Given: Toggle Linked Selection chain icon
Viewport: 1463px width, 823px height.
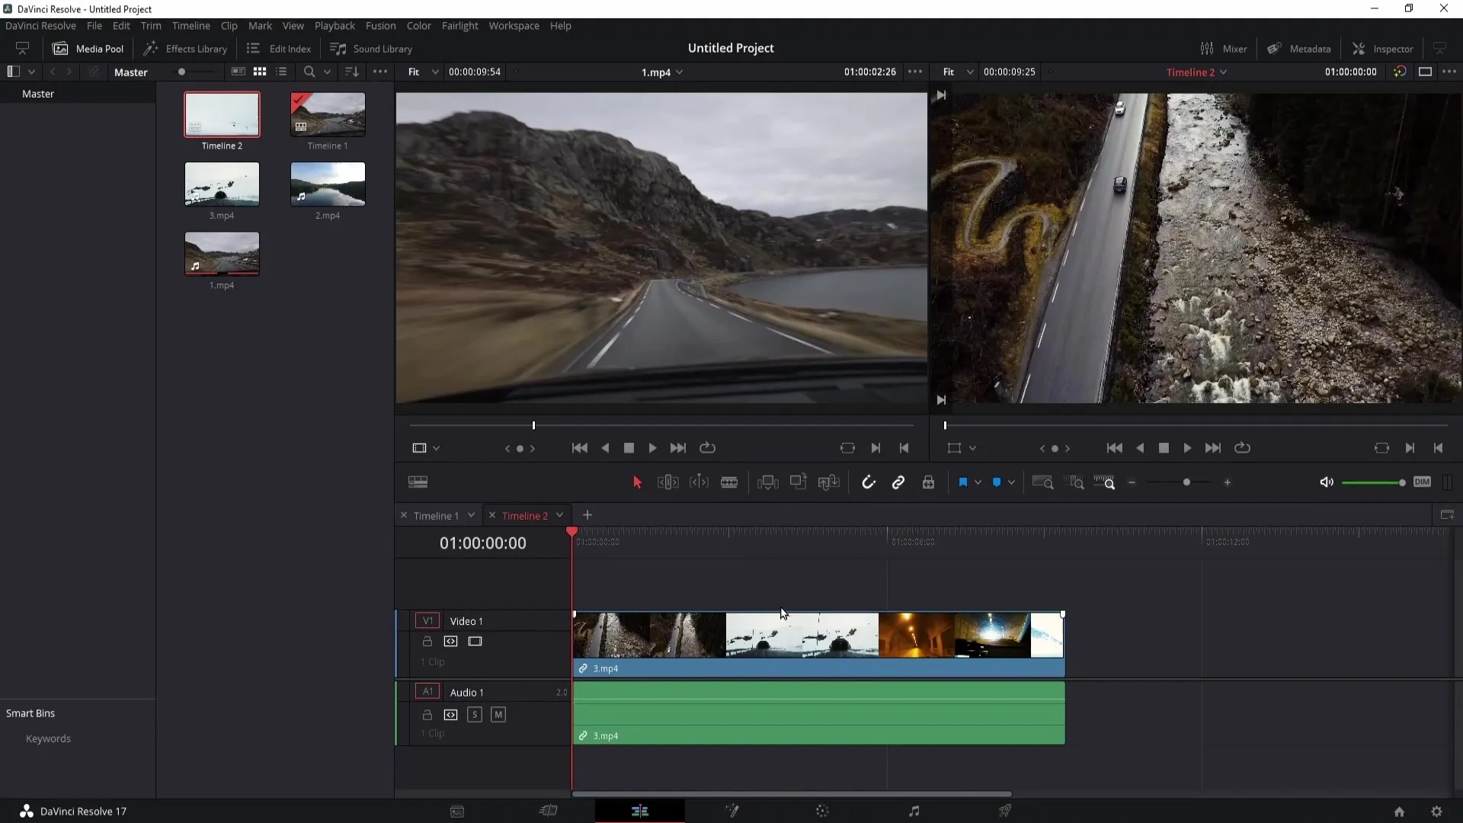Looking at the screenshot, I should click(x=898, y=482).
